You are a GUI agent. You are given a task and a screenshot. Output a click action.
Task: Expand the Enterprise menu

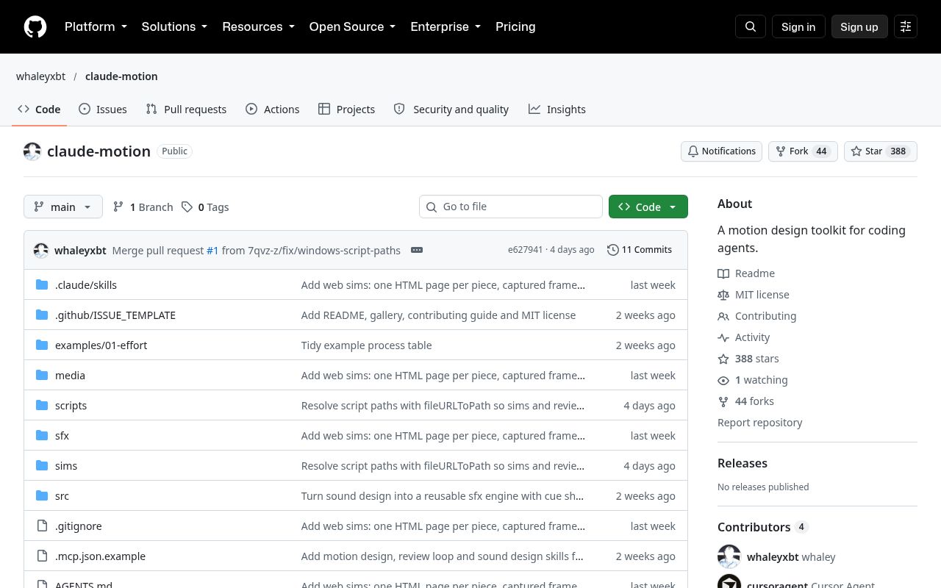446,26
